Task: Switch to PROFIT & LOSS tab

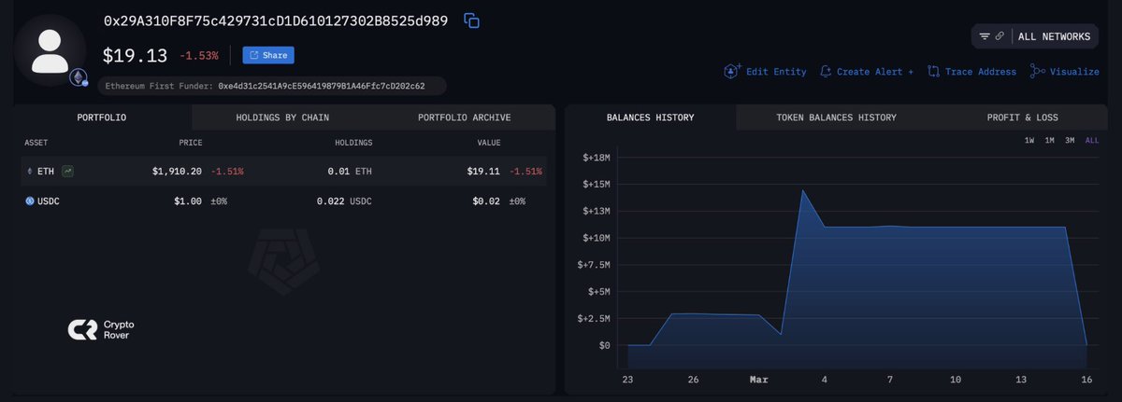Action: 1022,118
